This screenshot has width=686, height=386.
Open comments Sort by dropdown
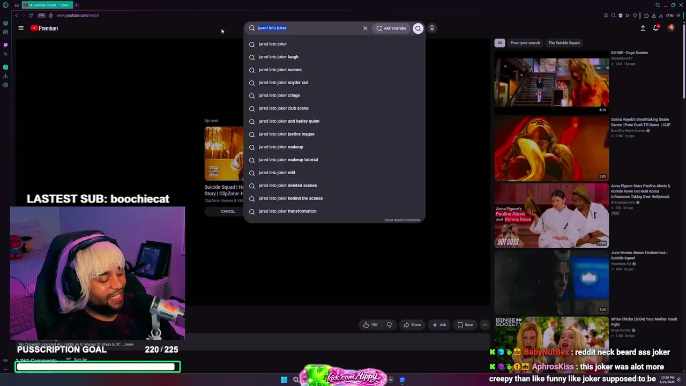(x=77, y=360)
